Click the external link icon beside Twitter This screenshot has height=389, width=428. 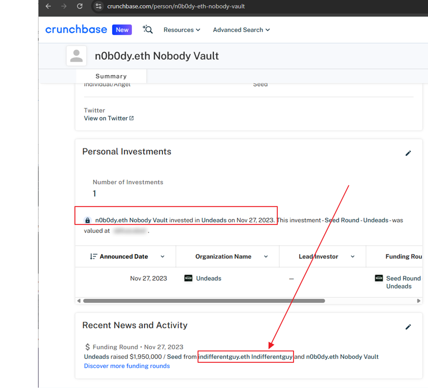(x=132, y=118)
